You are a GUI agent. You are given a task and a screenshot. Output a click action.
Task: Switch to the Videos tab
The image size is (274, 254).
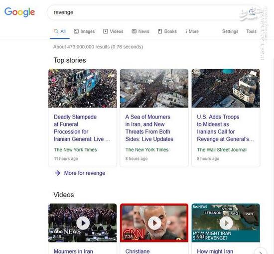pyautogui.click(x=113, y=31)
